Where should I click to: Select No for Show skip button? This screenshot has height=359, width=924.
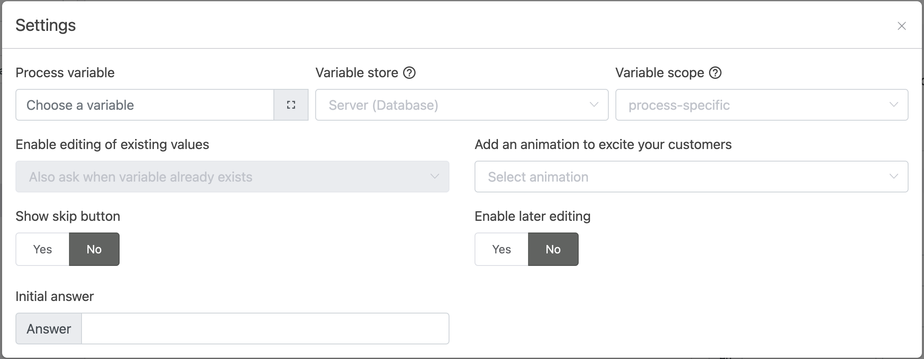[x=94, y=249]
